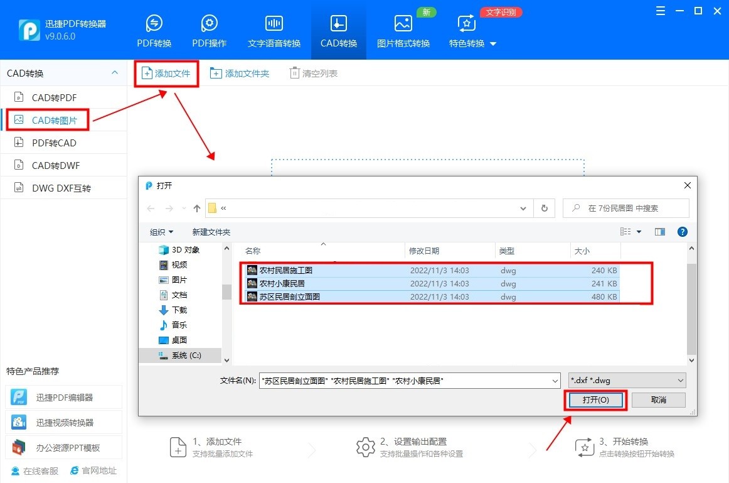Open 迅捷视频转换器 from product recommendations

(x=63, y=421)
